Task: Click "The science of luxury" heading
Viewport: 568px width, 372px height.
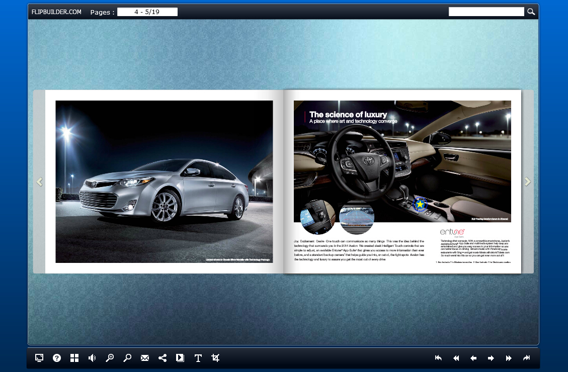Action: point(348,114)
